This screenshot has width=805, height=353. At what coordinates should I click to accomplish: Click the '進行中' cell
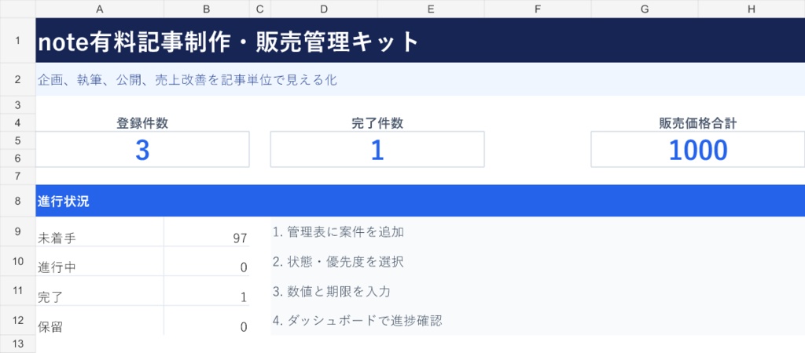coord(100,262)
